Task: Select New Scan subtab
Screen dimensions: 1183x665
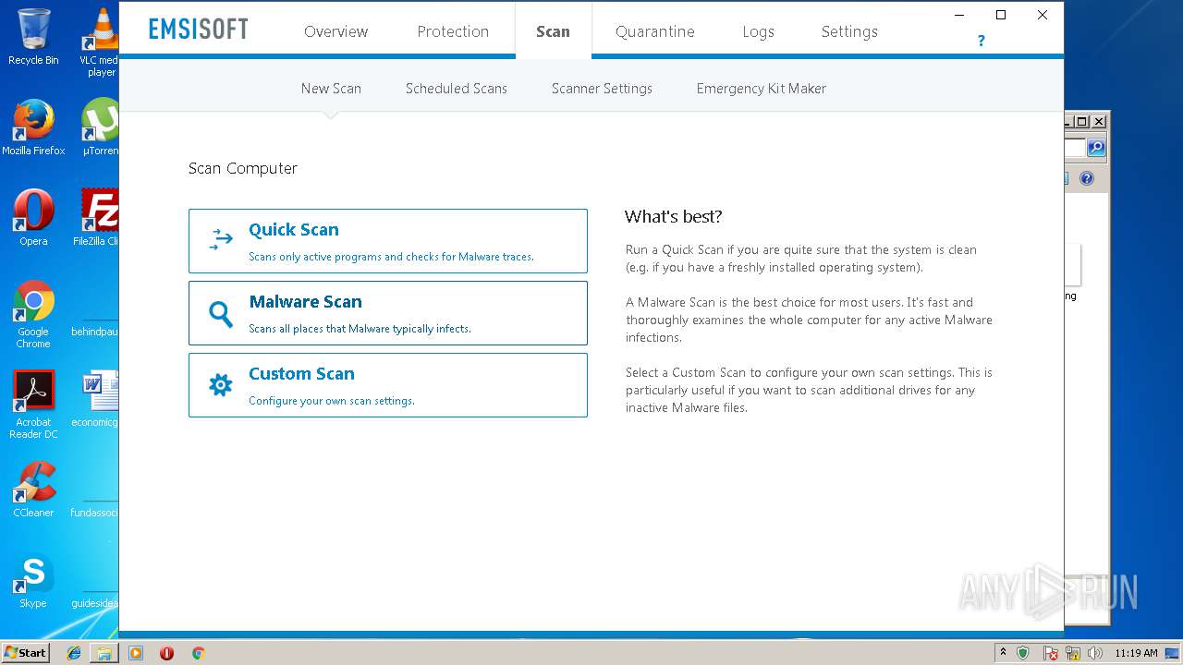Action: click(x=331, y=89)
